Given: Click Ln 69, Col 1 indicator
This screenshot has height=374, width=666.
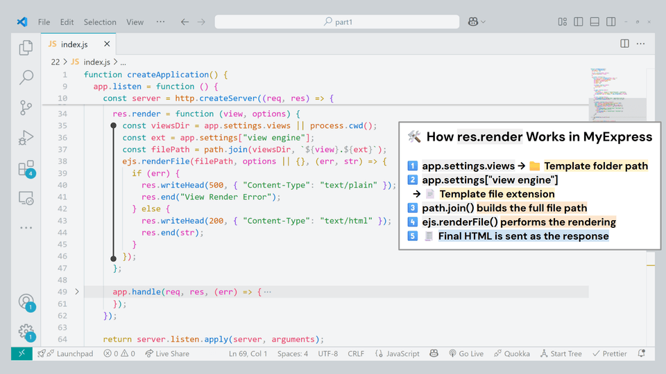Looking at the screenshot, I should [248, 354].
